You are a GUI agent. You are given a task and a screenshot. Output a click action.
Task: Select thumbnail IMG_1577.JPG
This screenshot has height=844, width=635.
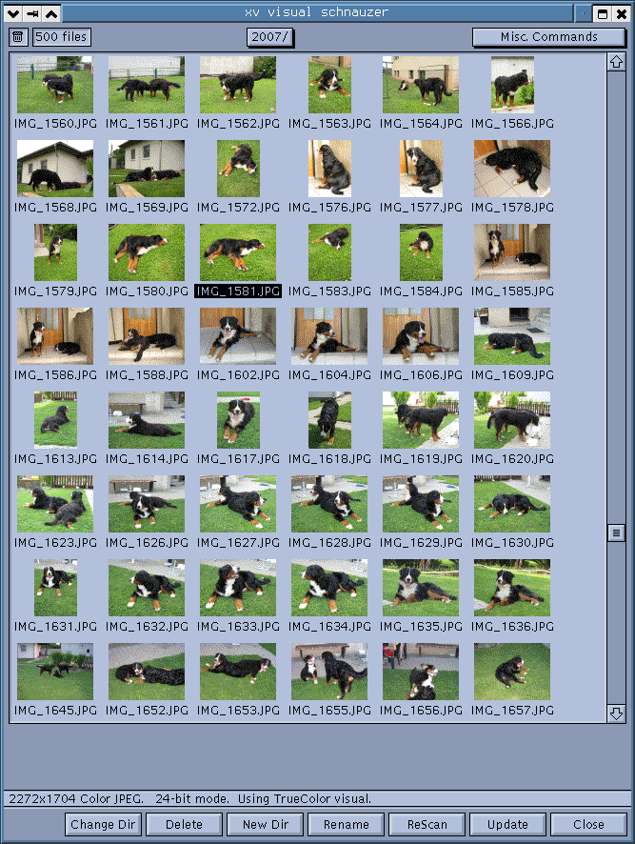422,169
